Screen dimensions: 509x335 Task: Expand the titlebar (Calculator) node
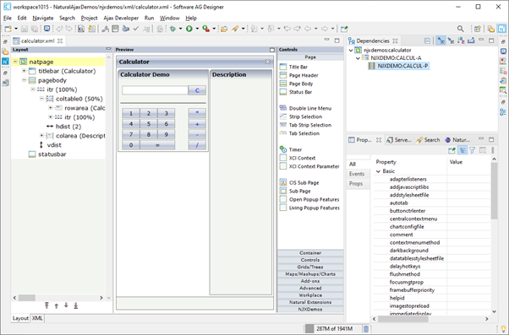24,71
